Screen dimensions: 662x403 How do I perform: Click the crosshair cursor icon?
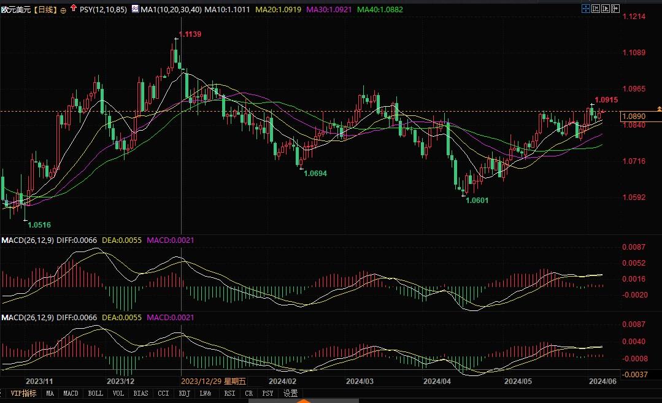pos(585,9)
